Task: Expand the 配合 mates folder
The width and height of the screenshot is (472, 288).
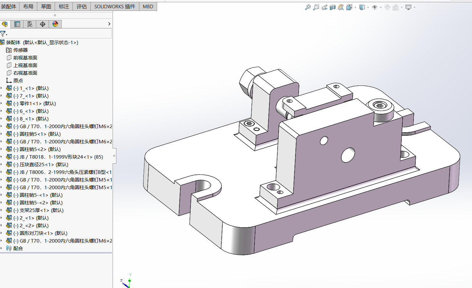Action: [2, 248]
